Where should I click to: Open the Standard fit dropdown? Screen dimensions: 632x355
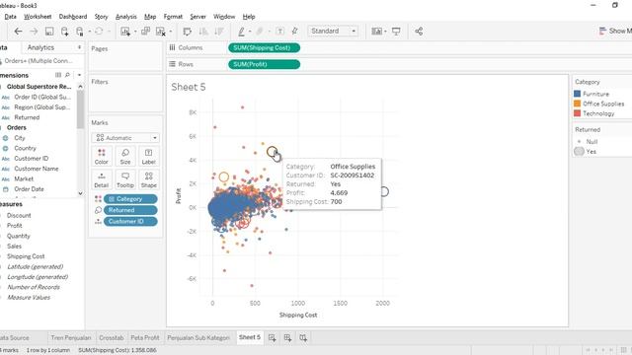click(333, 31)
